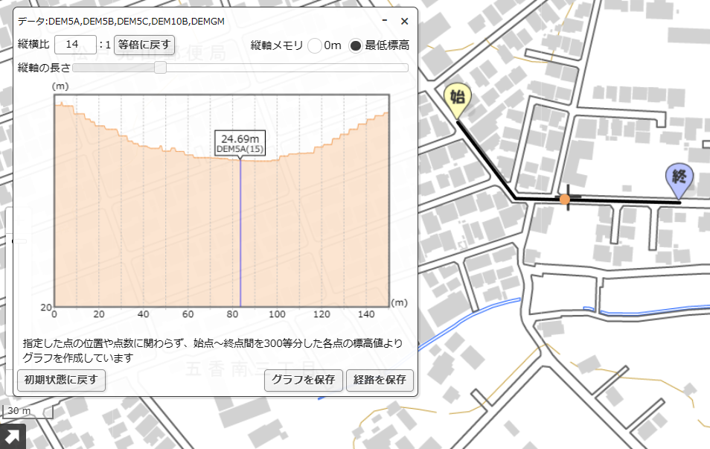Save the graph with グラフを保存

[304, 380]
